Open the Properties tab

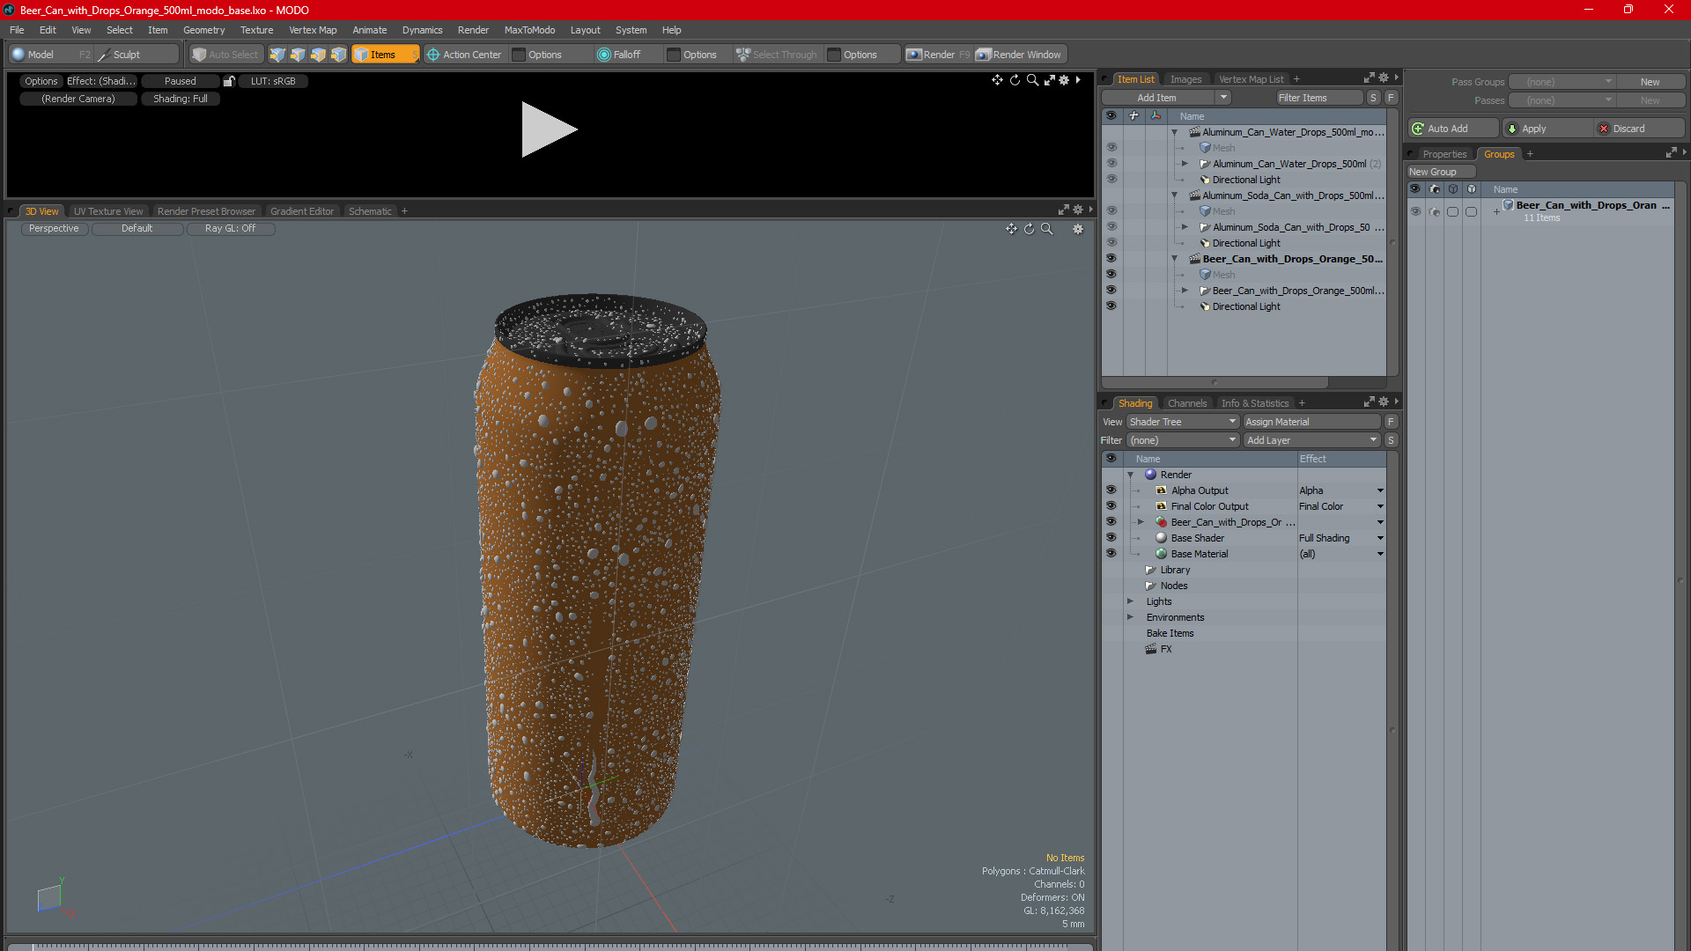1444,154
